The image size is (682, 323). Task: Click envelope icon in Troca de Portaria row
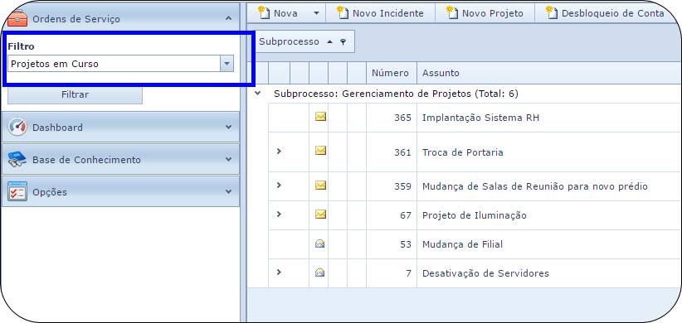pos(320,151)
